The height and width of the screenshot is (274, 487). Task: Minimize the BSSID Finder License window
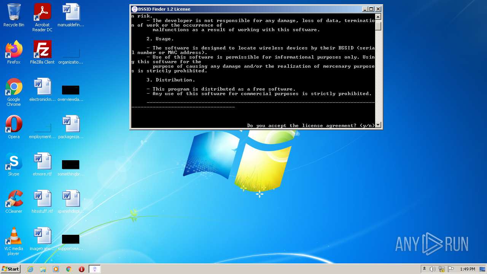[365, 9]
